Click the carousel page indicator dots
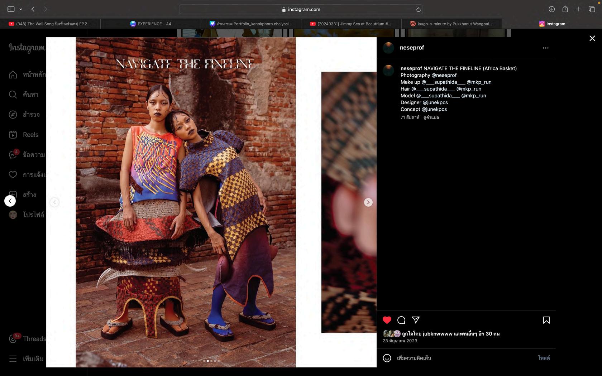The image size is (602, 376). click(211, 361)
